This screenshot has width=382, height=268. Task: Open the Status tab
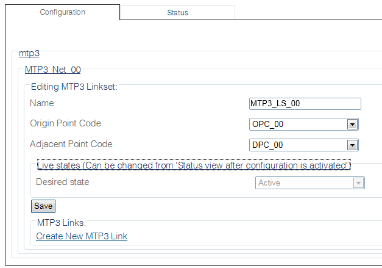pos(177,13)
